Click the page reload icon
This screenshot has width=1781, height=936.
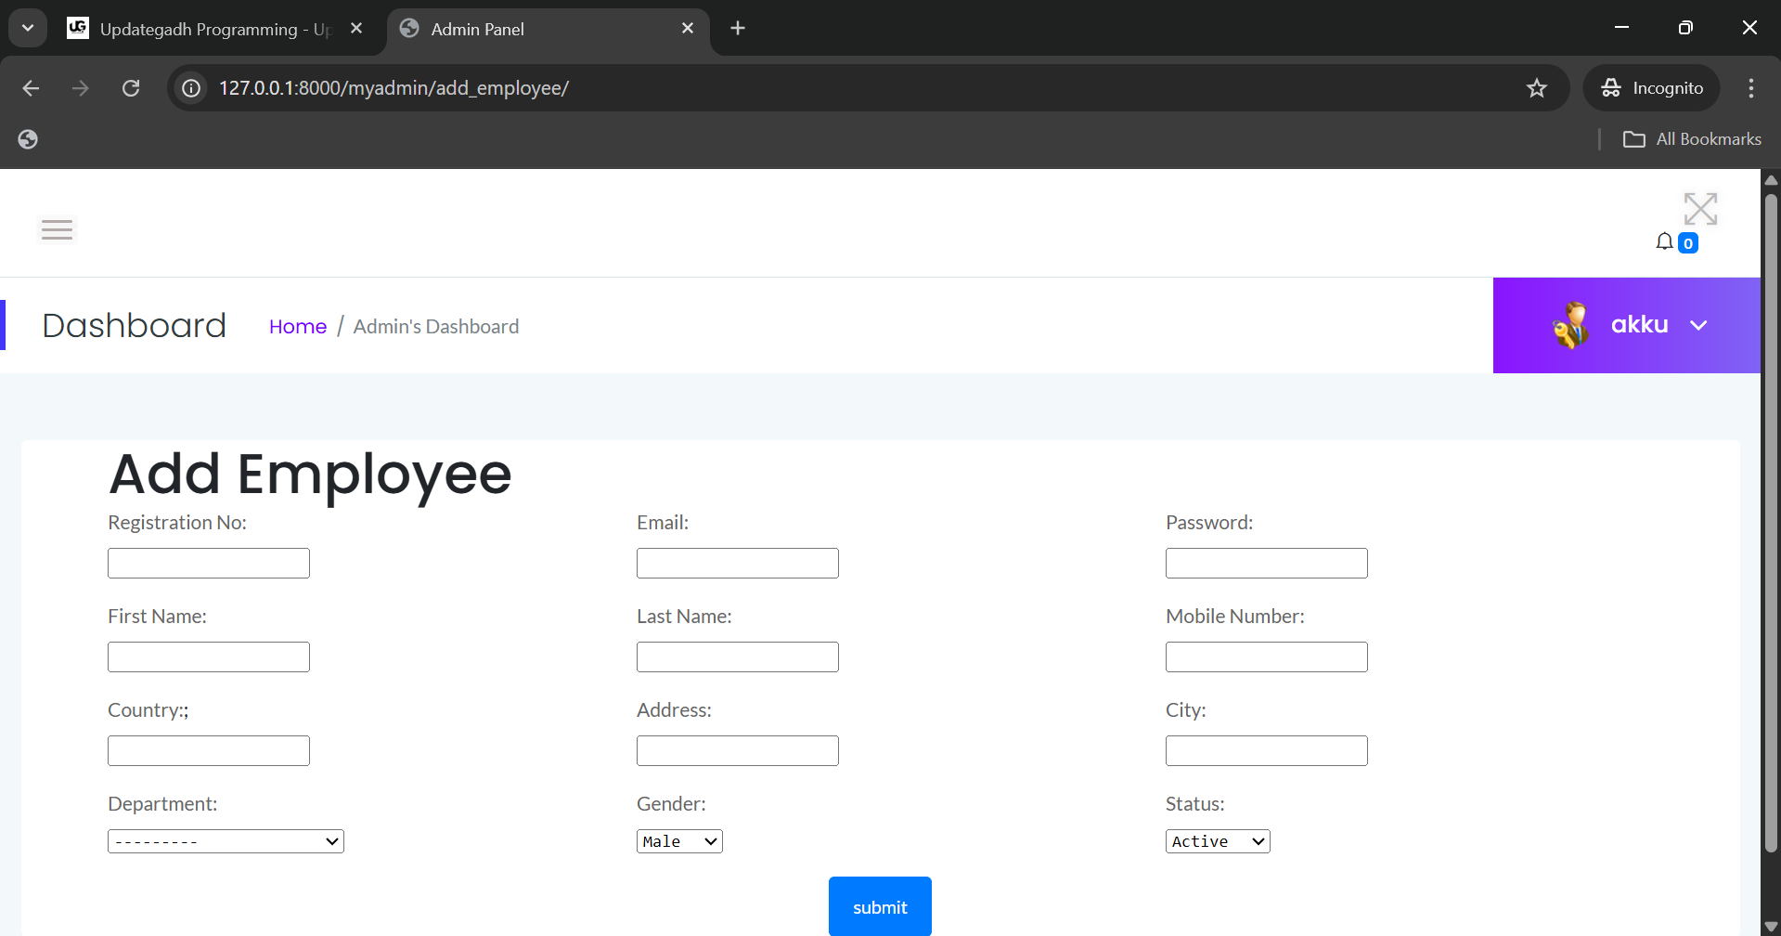click(x=131, y=87)
